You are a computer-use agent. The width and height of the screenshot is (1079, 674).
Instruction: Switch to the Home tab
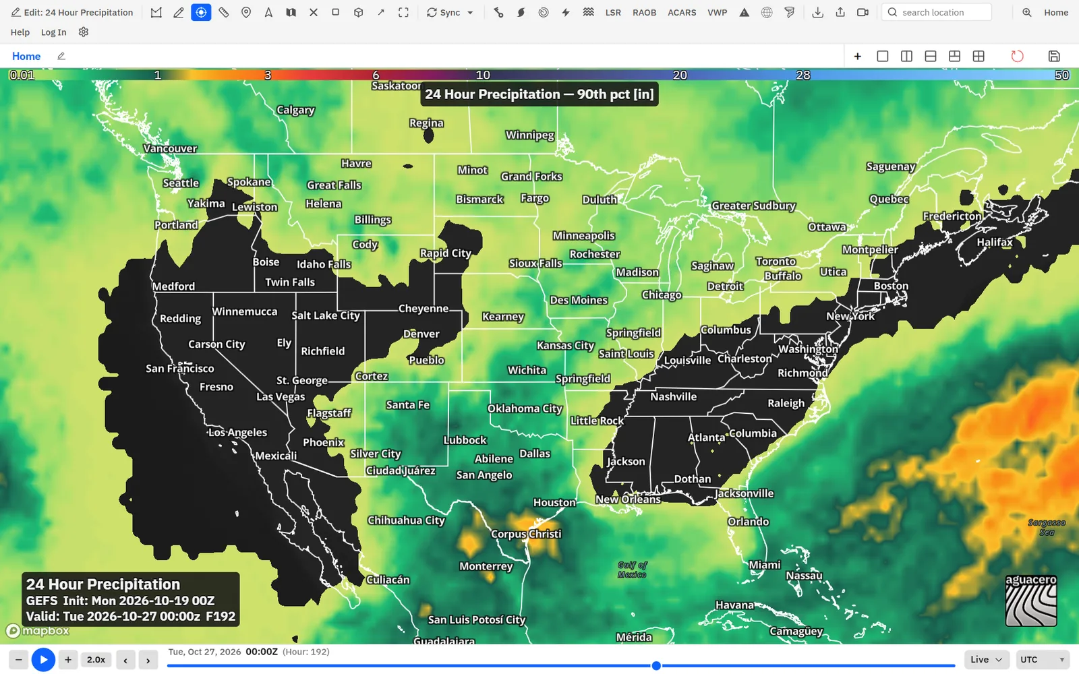pos(26,56)
